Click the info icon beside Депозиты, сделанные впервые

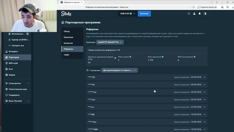click(115, 58)
